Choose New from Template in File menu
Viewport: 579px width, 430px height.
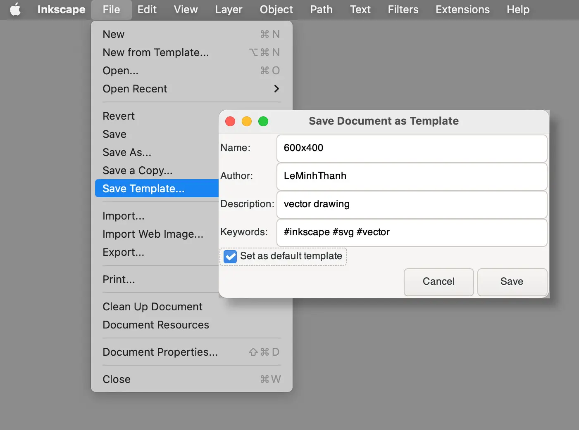coord(156,52)
